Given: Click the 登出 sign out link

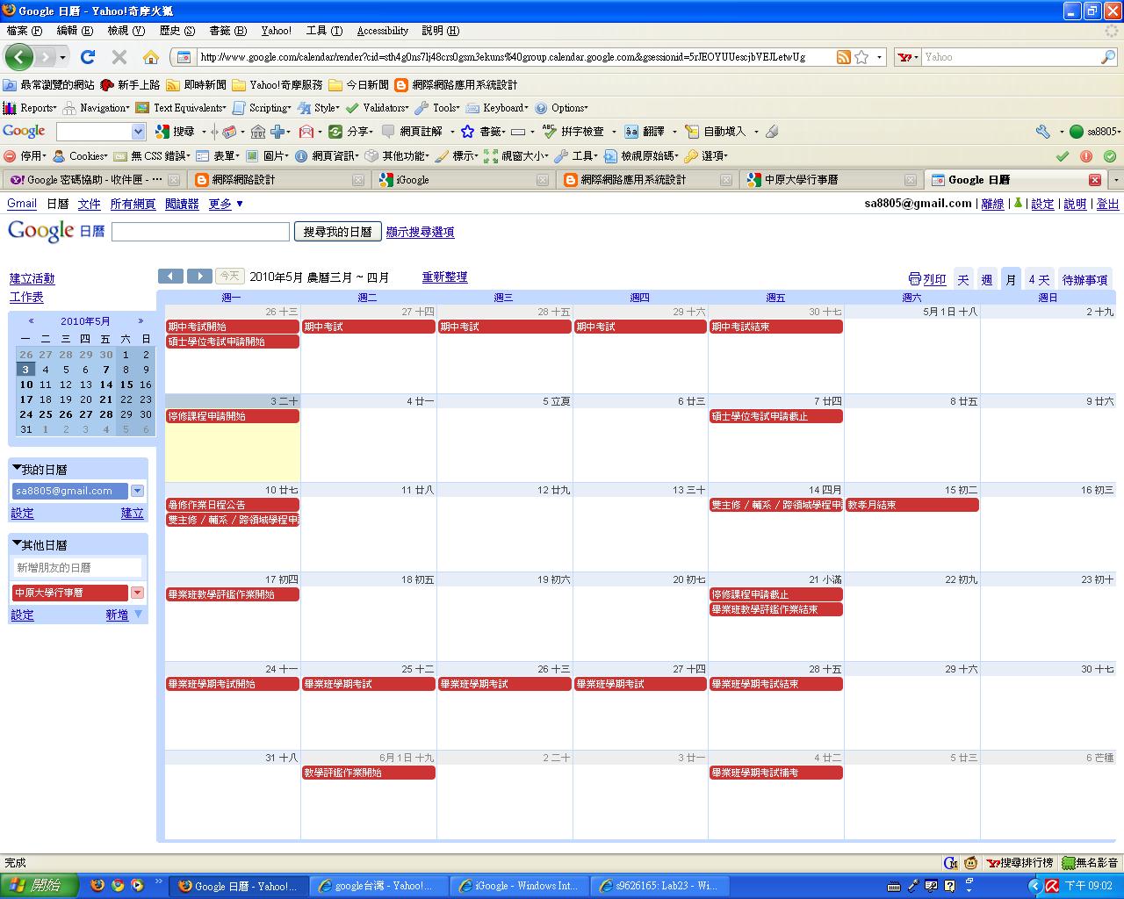Looking at the screenshot, I should click(1108, 204).
